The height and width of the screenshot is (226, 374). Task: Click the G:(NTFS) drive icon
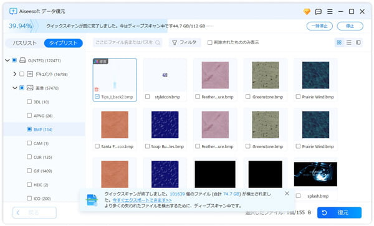[22, 60]
